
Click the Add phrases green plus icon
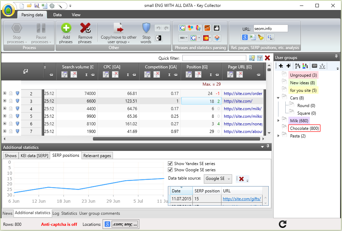(66, 28)
